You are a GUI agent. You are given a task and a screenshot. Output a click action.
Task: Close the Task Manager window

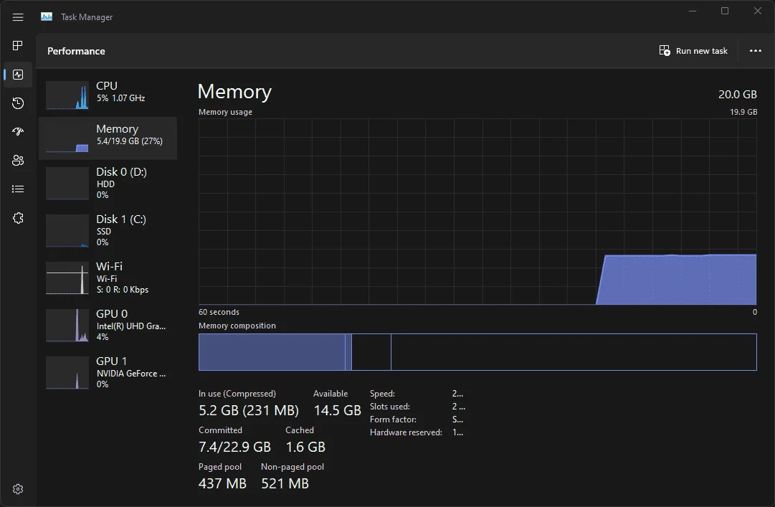coord(757,11)
